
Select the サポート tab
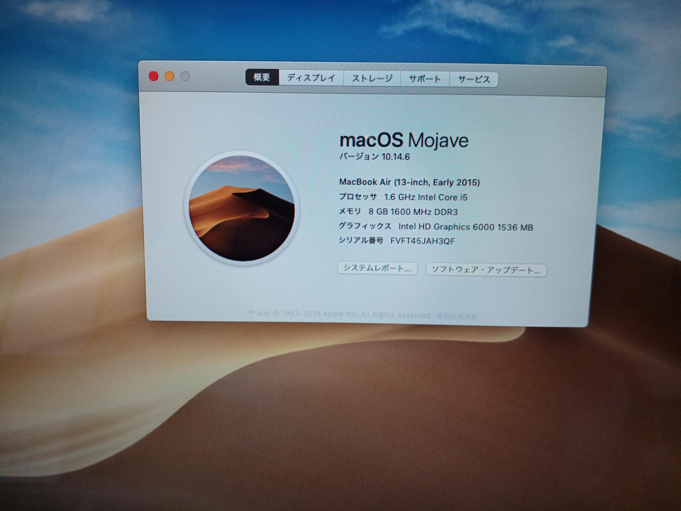[425, 79]
